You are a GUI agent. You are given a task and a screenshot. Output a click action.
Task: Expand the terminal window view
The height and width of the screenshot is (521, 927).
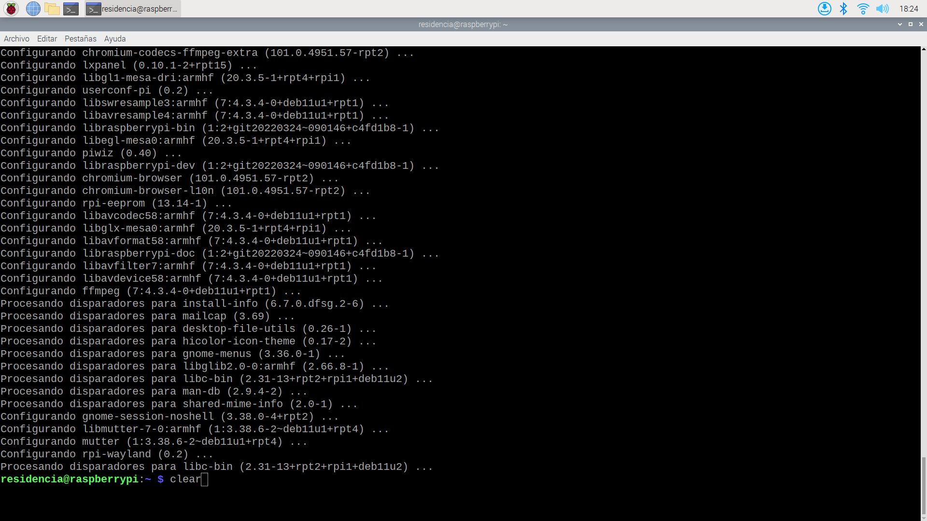coord(911,24)
